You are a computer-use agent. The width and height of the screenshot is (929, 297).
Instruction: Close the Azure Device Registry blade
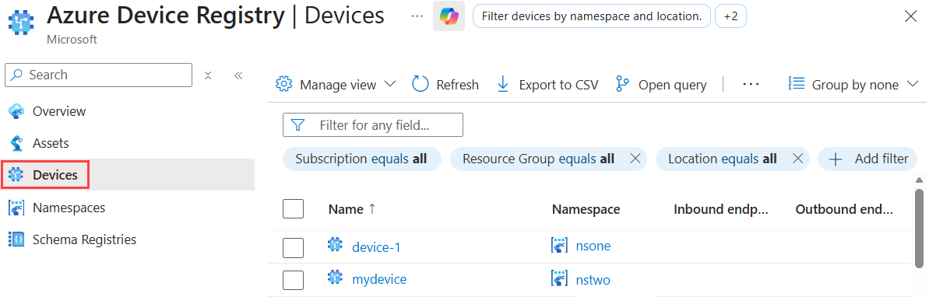tap(910, 16)
